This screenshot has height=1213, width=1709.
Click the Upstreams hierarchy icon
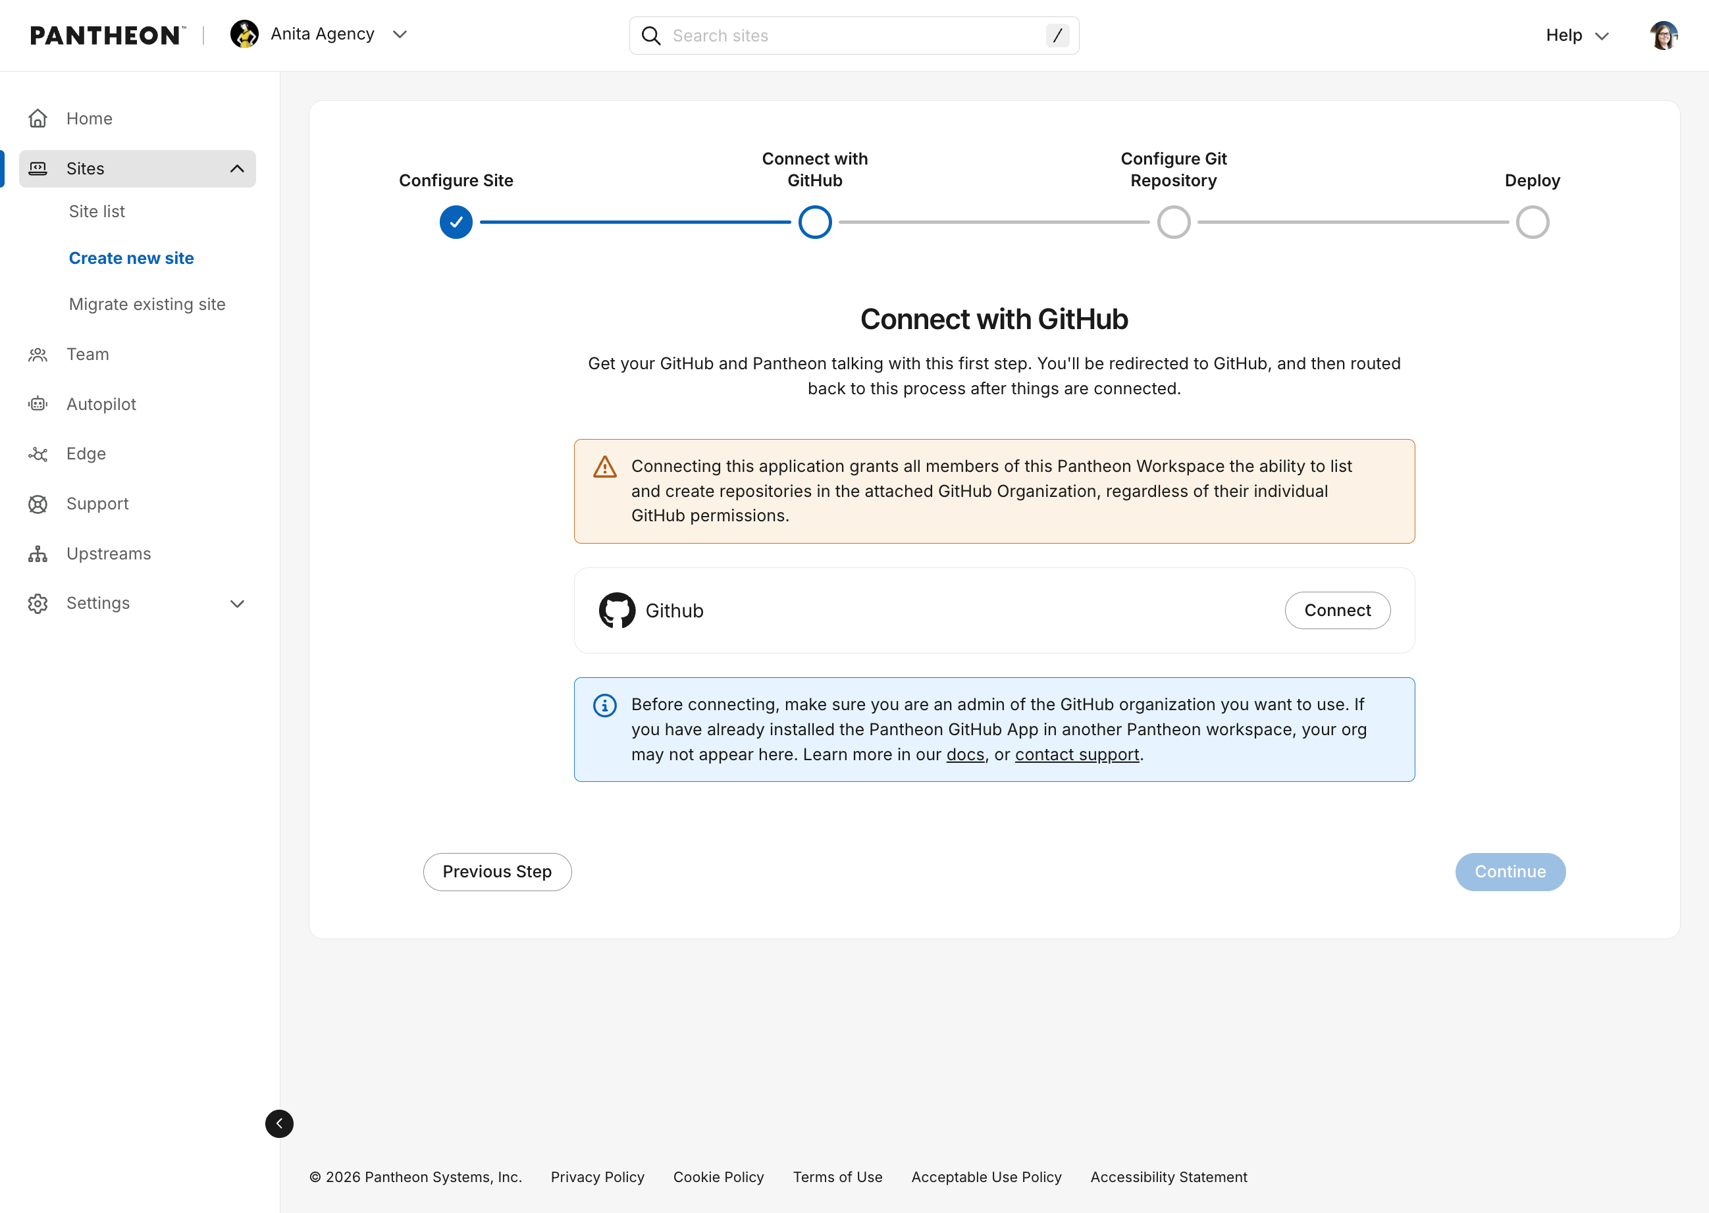(38, 554)
